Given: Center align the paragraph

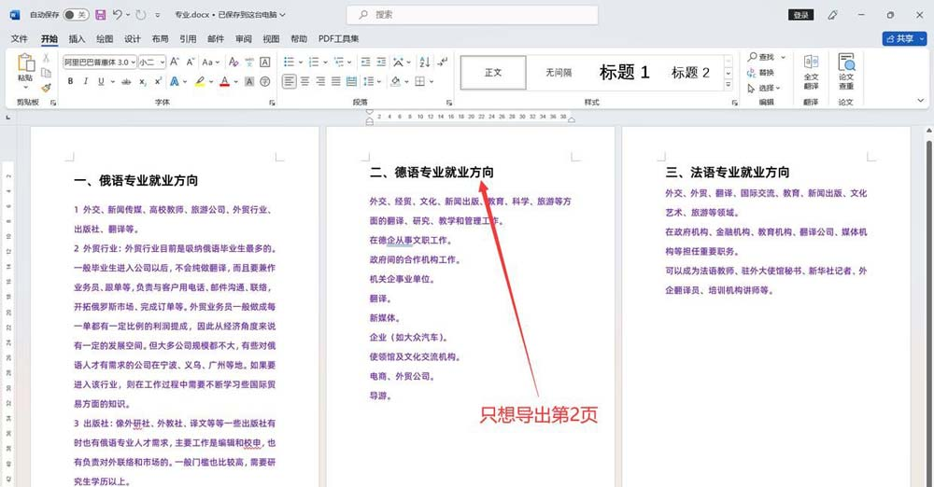Looking at the screenshot, I should click(x=304, y=81).
